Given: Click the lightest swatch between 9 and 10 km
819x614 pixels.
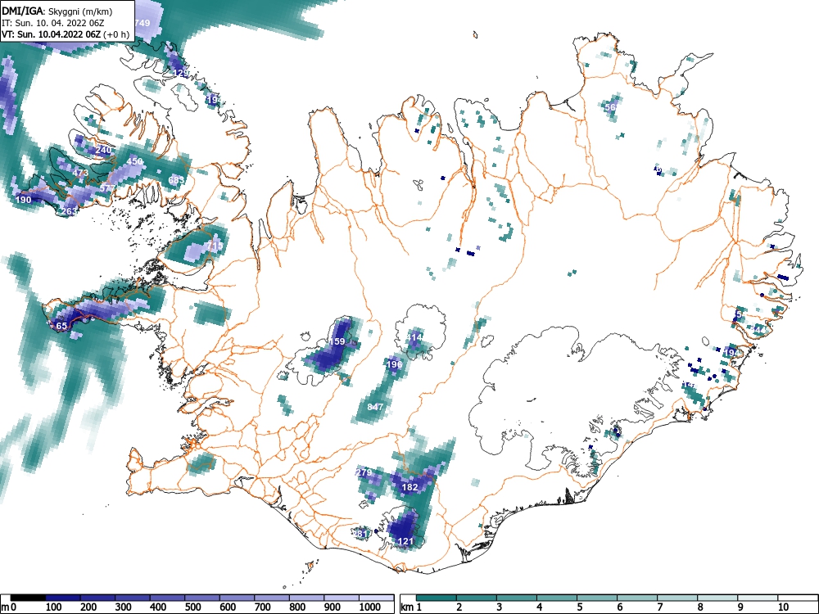Looking at the screenshot, I should 758,598.
